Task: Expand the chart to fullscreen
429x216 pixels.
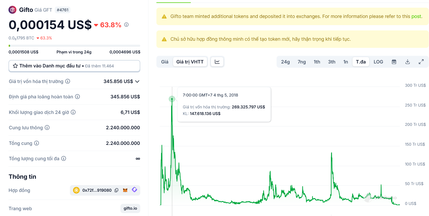Action: tap(421, 62)
